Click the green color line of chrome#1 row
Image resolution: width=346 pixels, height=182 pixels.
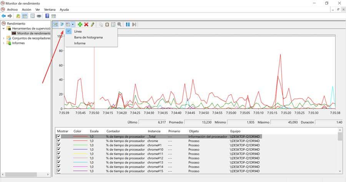pyautogui.click(x=80, y=145)
